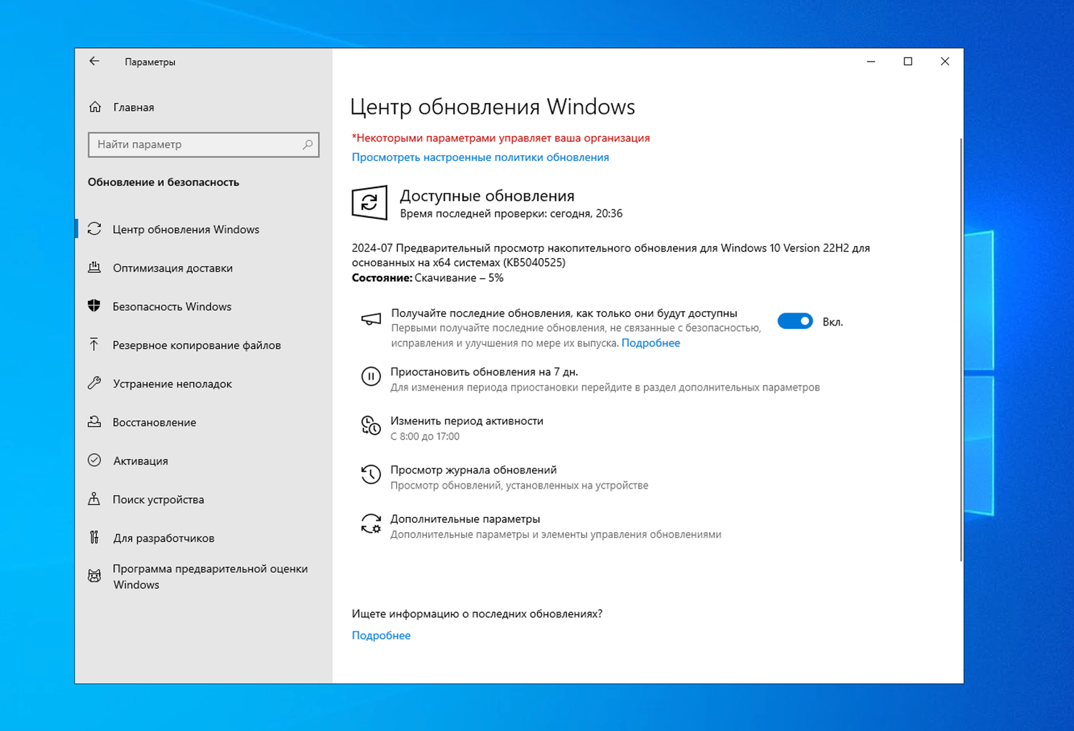
Task: Click the wrench icon for Устранение неполадок
Action: (x=95, y=383)
